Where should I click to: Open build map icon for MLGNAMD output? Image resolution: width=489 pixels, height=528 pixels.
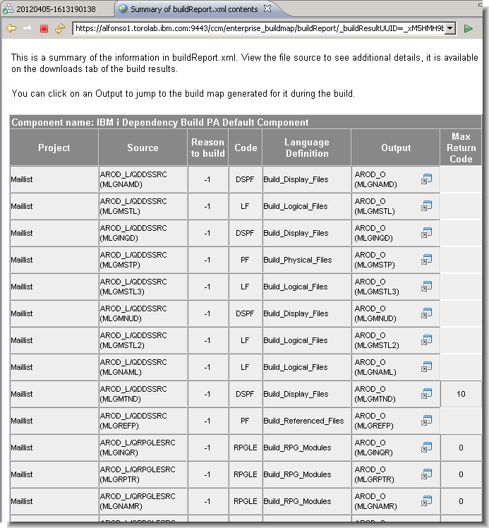[426, 179]
